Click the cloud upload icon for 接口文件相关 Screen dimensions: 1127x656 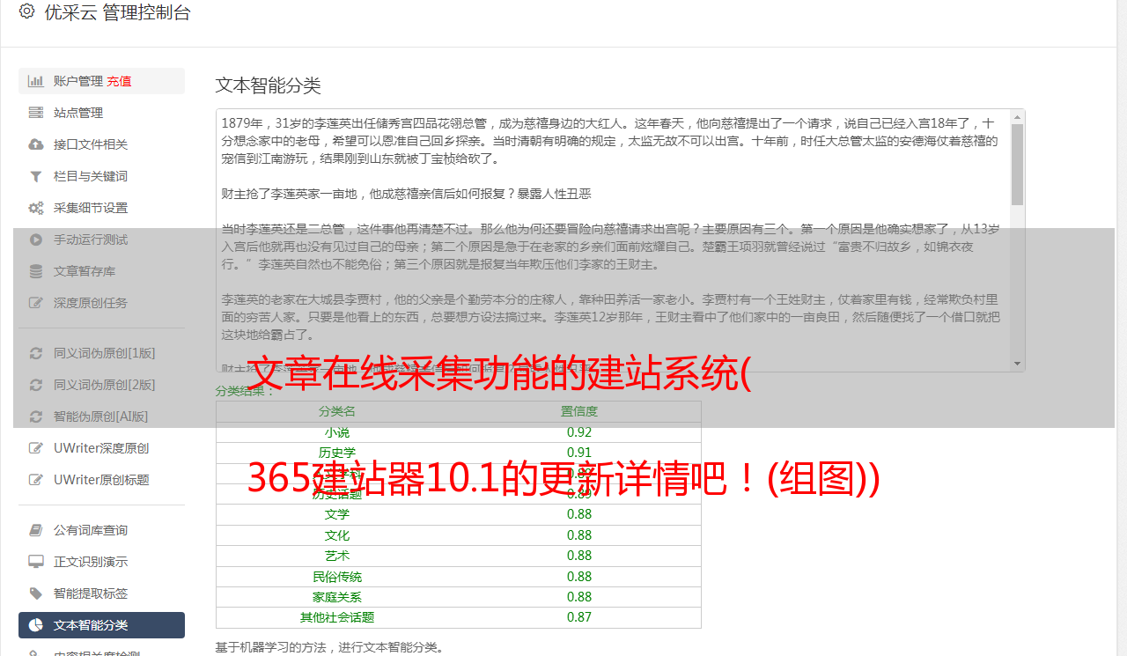coord(36,144)
